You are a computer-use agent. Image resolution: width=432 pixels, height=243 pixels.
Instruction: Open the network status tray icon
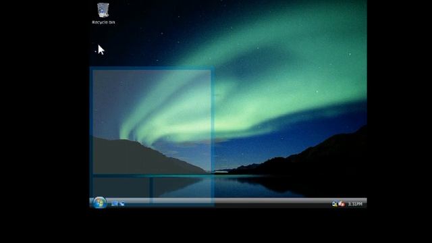(335, 204)
